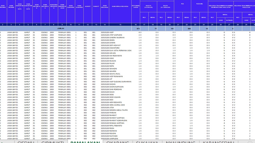Select the NAMA PROVINSI header cell

[11, 11]
